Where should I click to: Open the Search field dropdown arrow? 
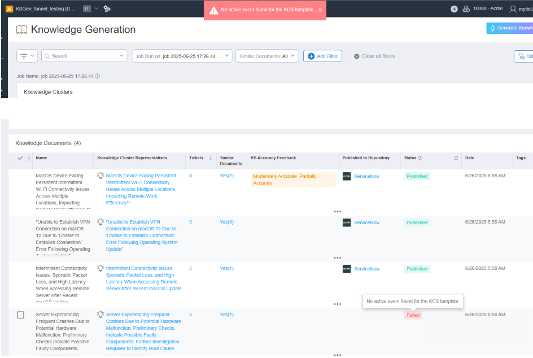[121, 56]
